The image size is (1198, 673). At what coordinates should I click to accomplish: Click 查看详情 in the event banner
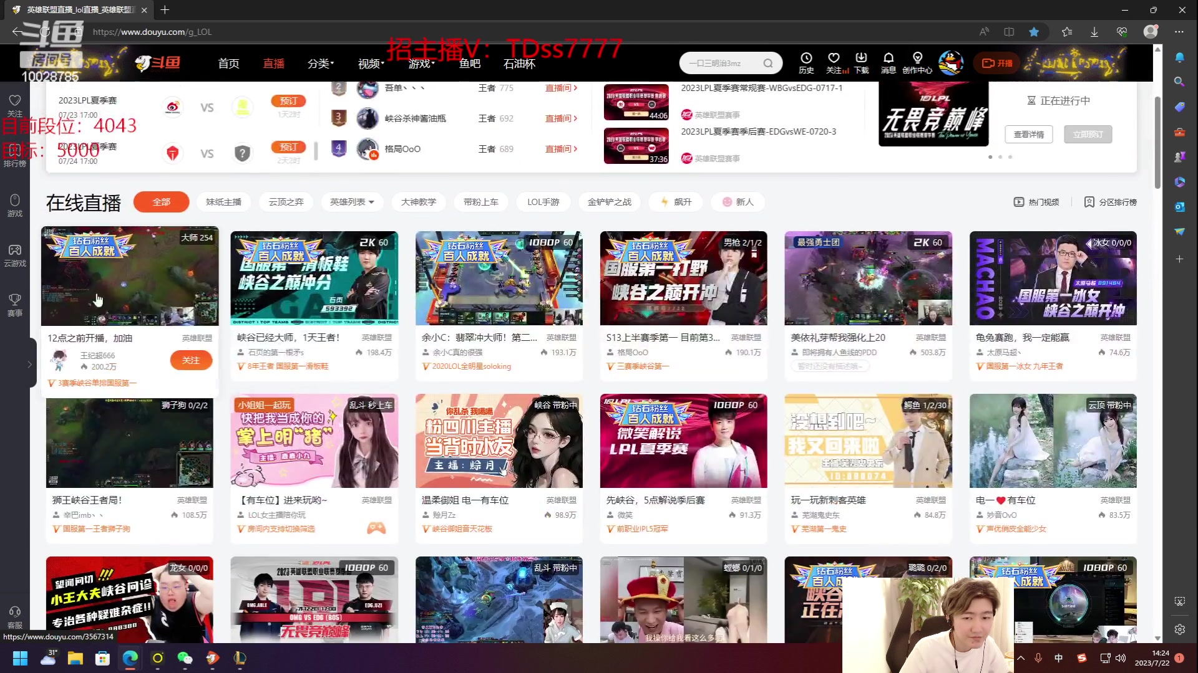tap(1029, 134)
